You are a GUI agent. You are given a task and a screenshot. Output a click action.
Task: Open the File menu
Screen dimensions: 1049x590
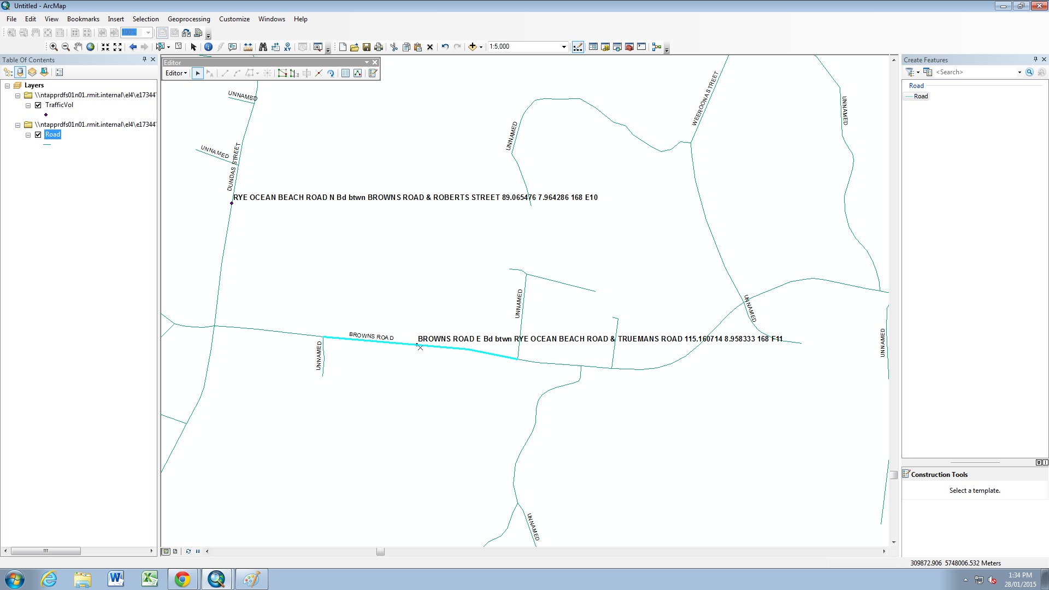point(11,19)
